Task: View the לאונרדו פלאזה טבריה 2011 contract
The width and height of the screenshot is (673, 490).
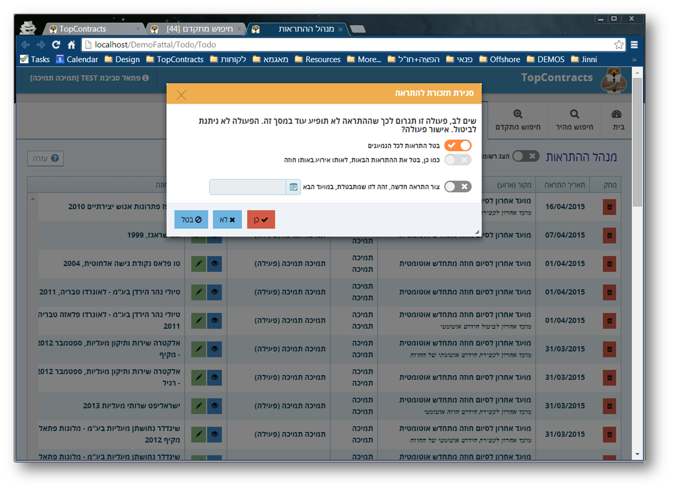Action: pyautogui.click(x=214, y=320)
